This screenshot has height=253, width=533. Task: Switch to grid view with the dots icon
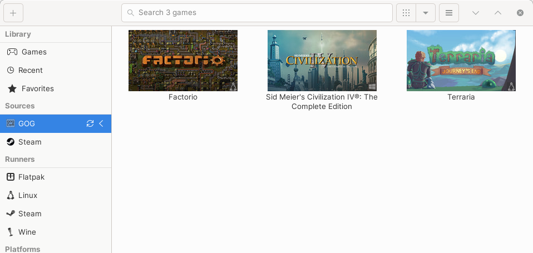pos(406,13)
